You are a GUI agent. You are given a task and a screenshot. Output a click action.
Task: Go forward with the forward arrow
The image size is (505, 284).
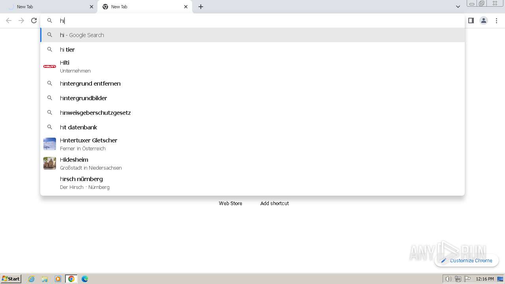point(21,21)
